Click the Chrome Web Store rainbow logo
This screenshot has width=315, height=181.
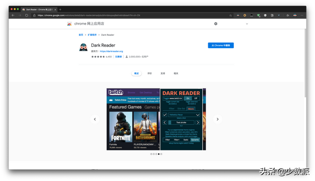tap(69, 24)
